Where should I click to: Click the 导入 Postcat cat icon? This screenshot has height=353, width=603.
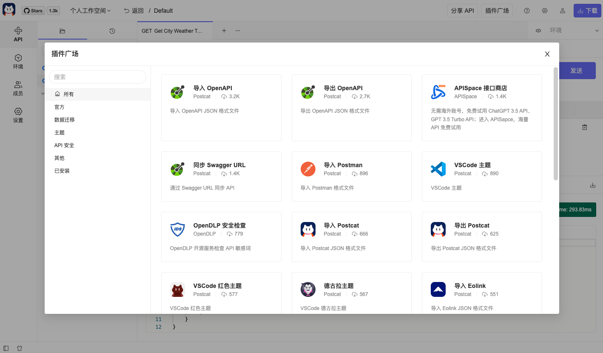[x=308, y=229]
